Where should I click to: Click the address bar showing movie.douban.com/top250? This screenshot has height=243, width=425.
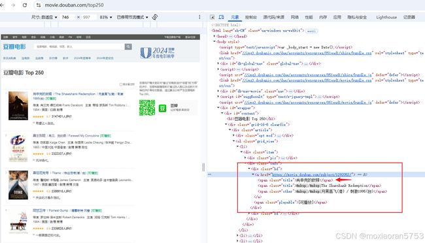coord(74,5)
